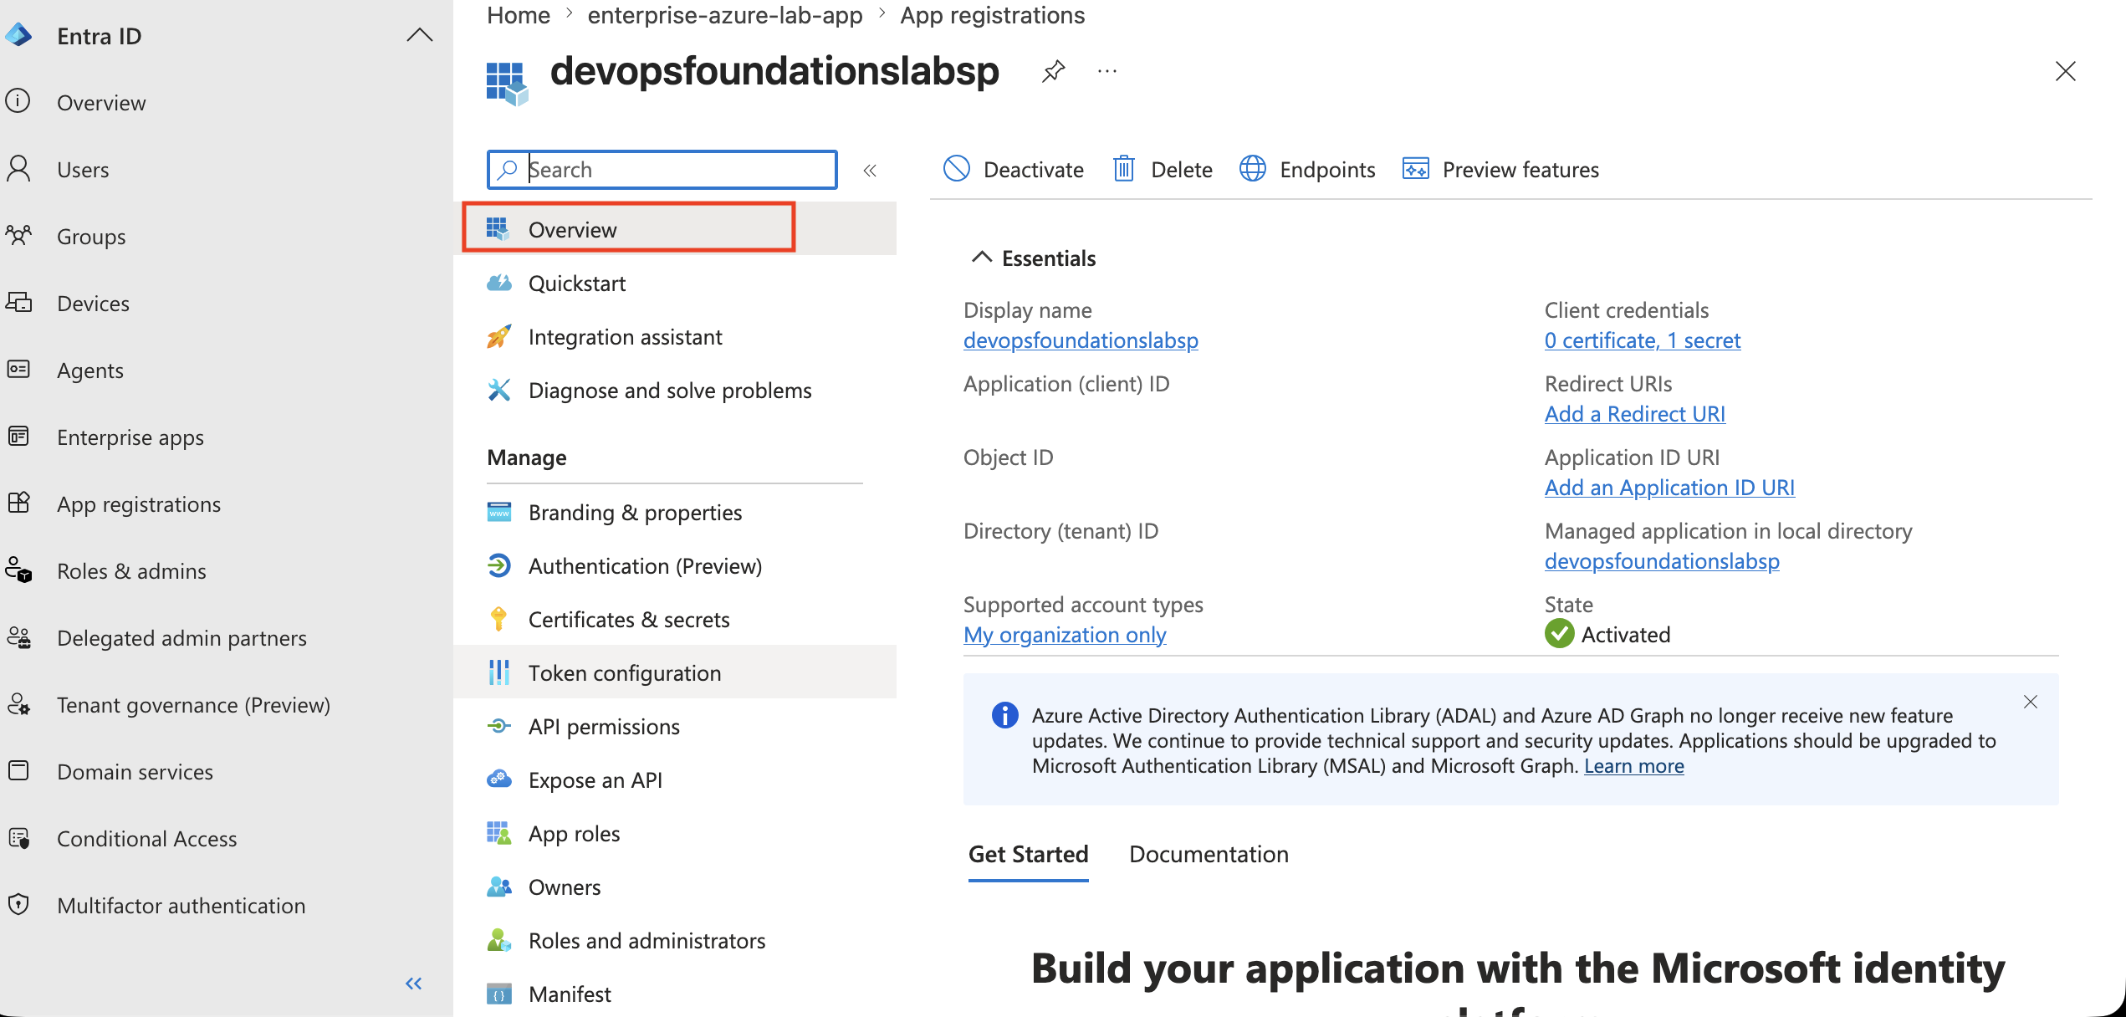
Task: Open the more options ellipsis menu
Action: 1107,72
